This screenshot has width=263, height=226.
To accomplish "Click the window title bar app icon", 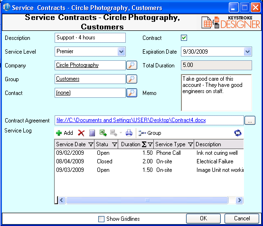I will click(x=7, y=8).
